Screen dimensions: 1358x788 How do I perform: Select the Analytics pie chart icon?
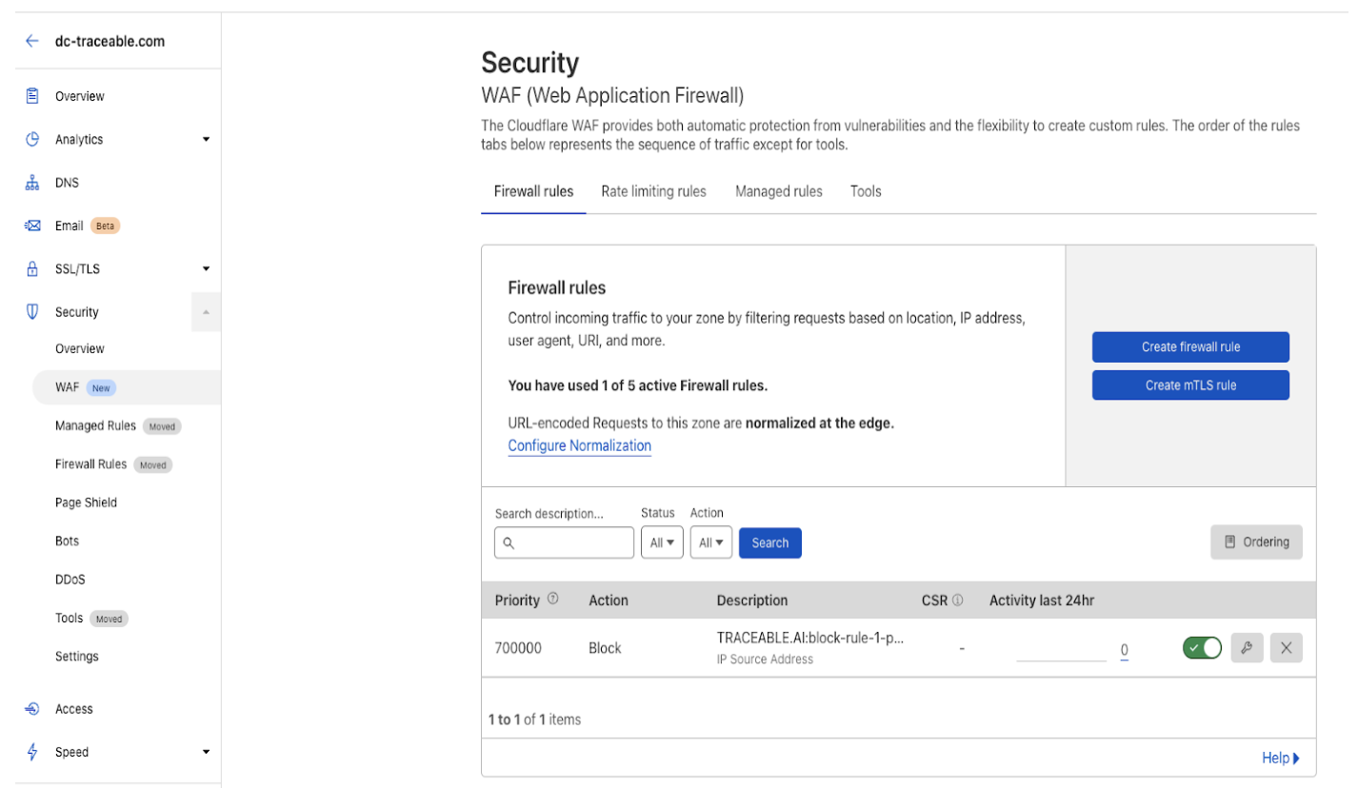click(x=32, y=139)
